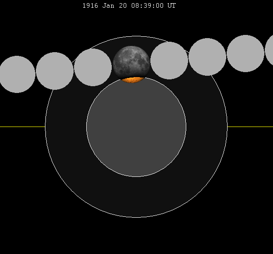Select the orange eclipsed sliver of the Moon
Image resolution: width=273 pixels, height=254 pixels.
[133, 80]
